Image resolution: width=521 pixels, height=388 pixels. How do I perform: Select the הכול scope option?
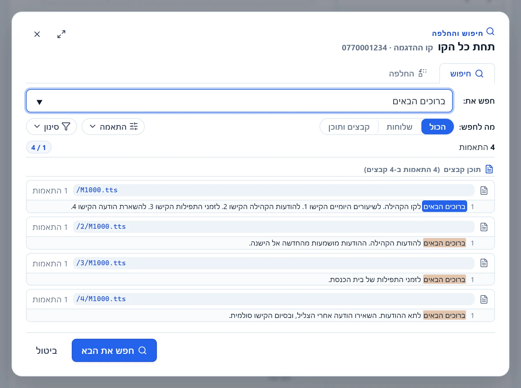coord(437,127)
